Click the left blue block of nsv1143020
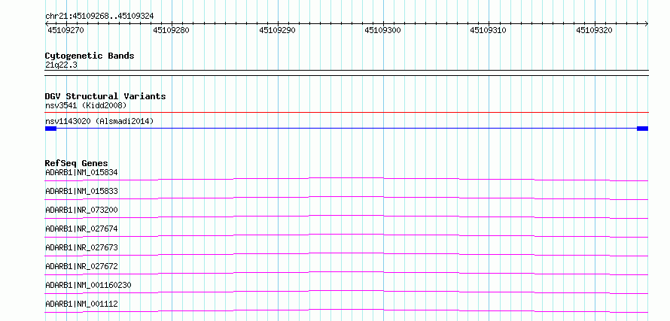This screenshot has height=321, width=670. coord(50,129)
